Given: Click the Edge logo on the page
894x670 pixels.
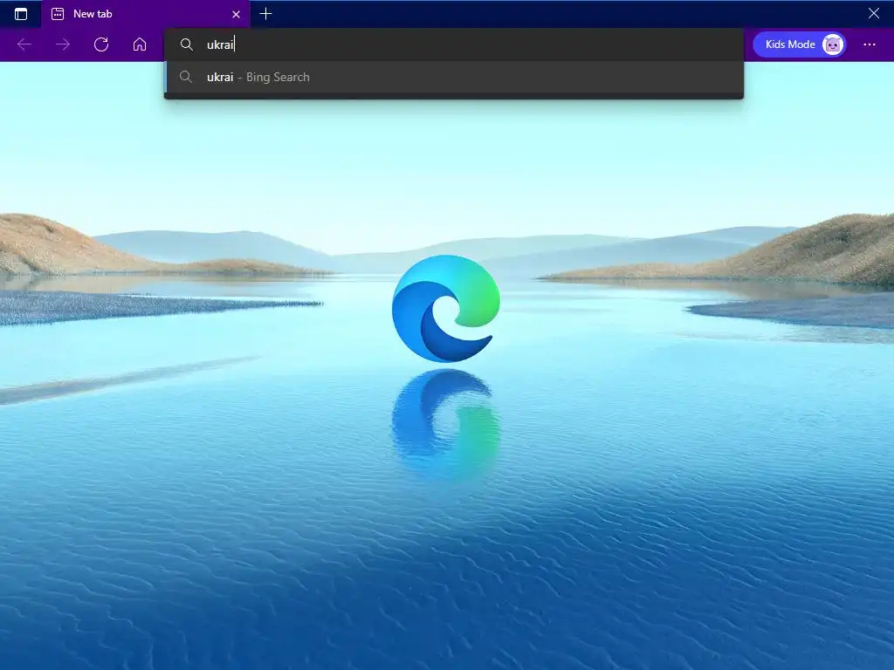Looking at the screenshot, I should click(446, 308).
